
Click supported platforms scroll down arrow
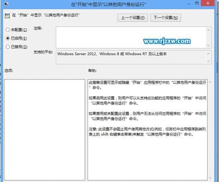point(208,61)
